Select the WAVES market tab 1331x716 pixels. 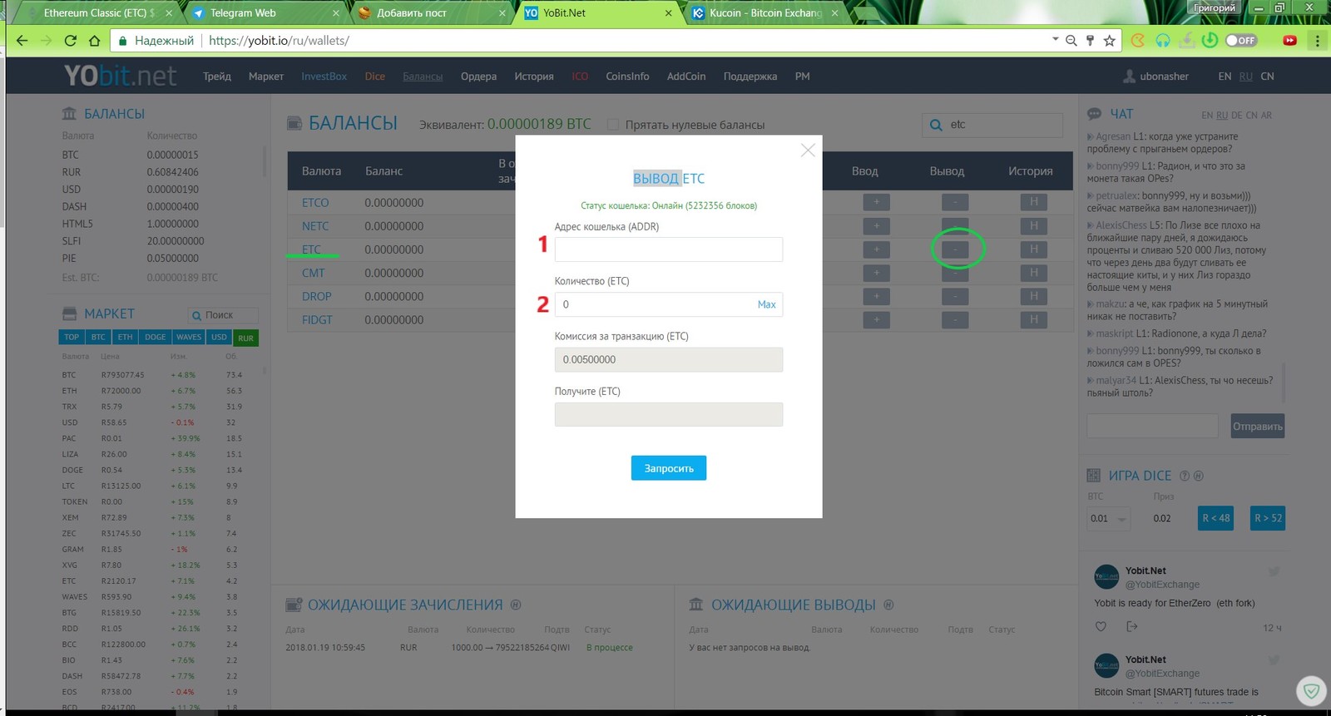click(x=189, y=337)
